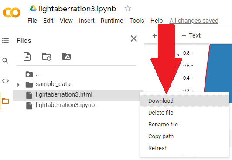This screenshot has width=232, height=160.
Task: Close the Files panel
Action: pos(134,38)
